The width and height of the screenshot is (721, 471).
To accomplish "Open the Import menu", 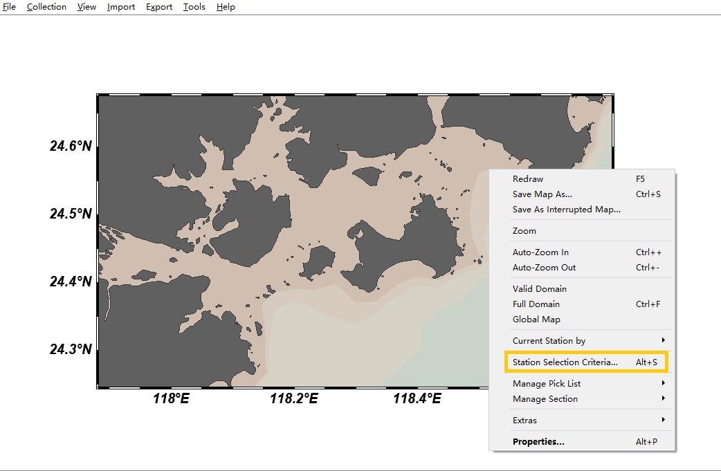I will 121,7.
